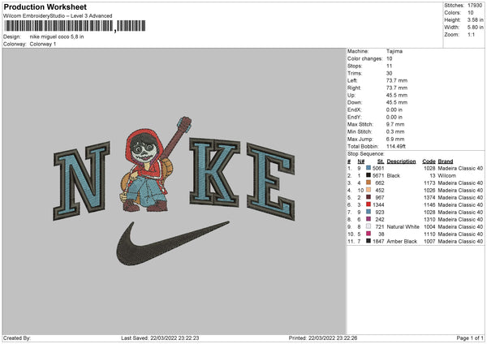The image size is (487, 344).
Task: Click the 'N#' column header
Action: click(361, 161)
